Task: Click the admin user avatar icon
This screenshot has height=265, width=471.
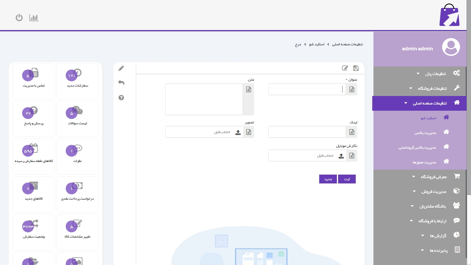Action: coord(451,47)
